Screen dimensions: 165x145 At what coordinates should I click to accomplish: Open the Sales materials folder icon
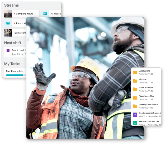pos(135,89)
